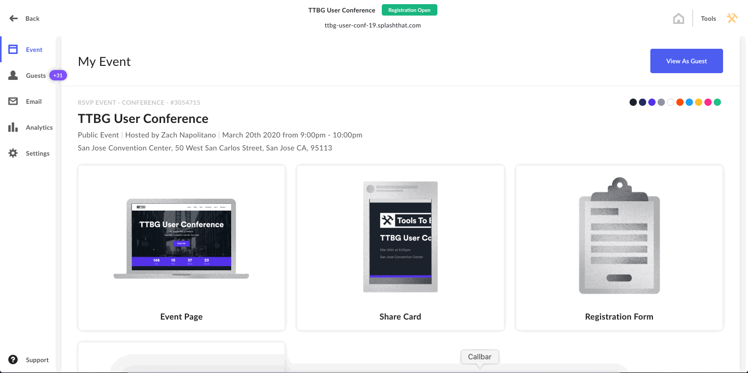Click the Guests person icon
The image size is (748, 373).
tap(14, 76)
